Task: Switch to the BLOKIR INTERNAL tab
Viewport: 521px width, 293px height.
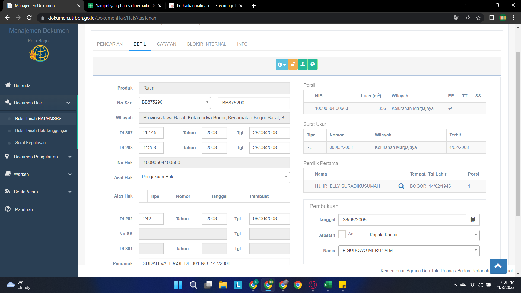Action: [x=206, y=44]
